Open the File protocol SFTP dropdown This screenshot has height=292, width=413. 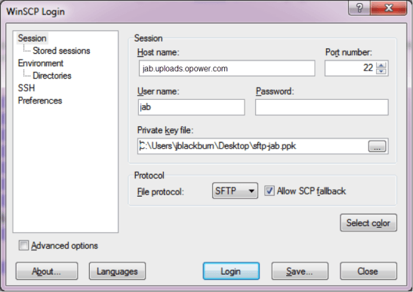pos(235,191)
